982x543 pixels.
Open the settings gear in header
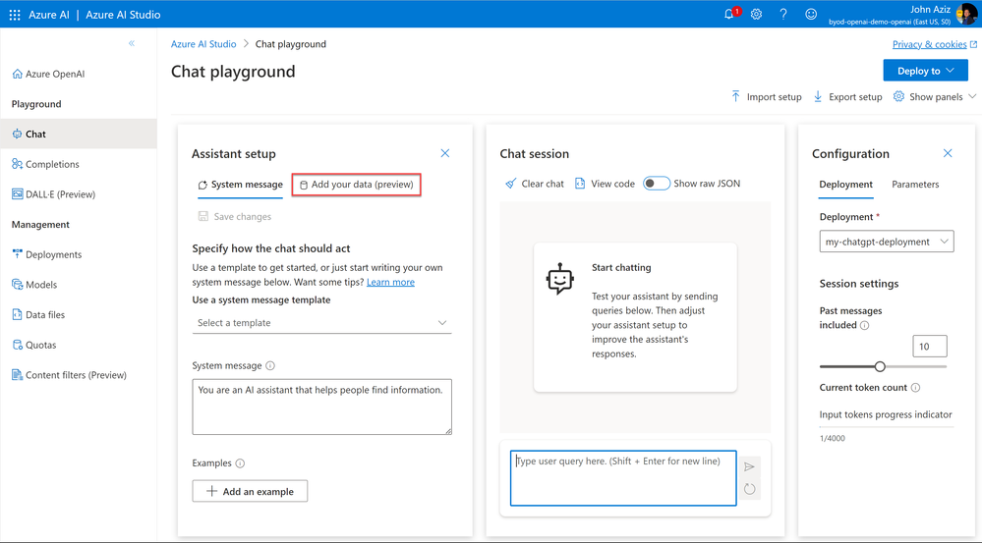pyautogui.click(x=757, y=15)
